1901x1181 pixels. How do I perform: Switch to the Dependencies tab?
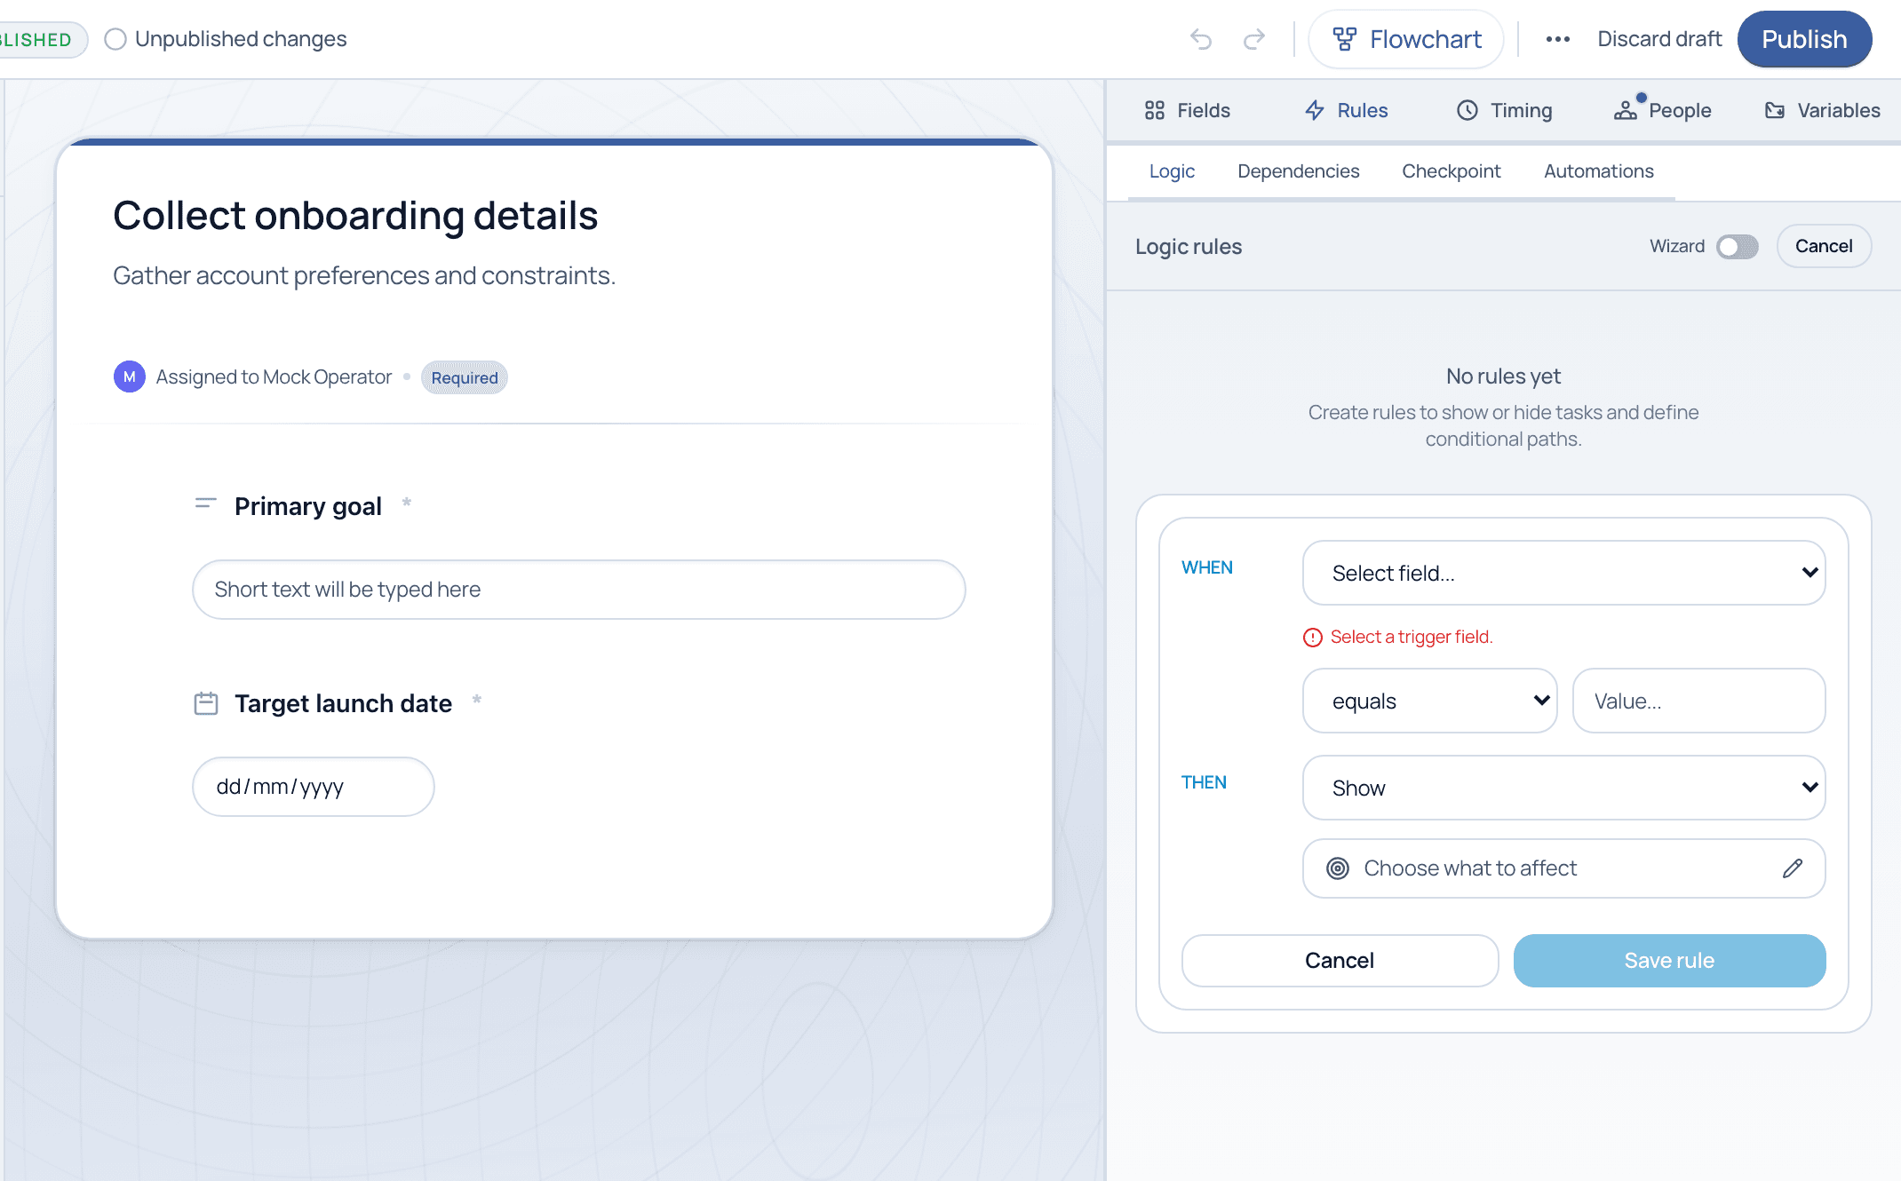[1298, 171]
